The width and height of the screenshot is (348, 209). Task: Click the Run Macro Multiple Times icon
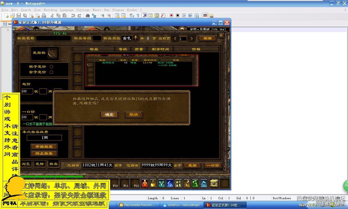(190, 16)
